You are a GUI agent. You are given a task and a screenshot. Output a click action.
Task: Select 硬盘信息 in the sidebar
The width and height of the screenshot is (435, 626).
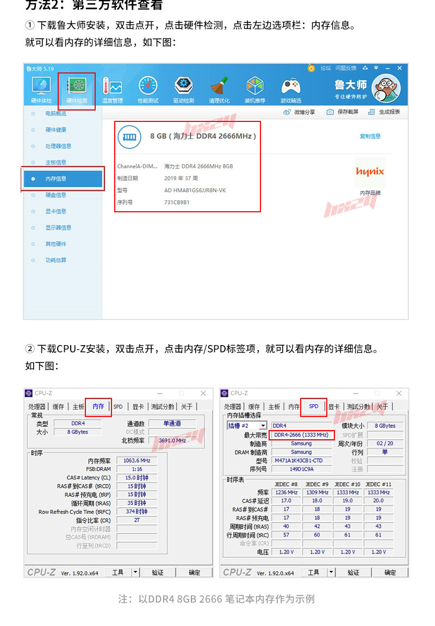56,195
